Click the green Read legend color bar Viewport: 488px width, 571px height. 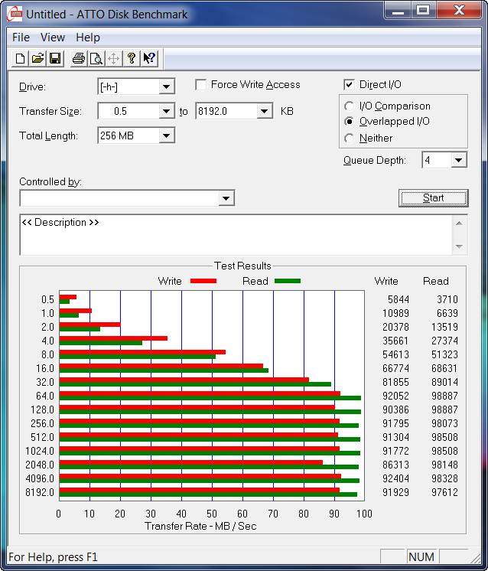coord(288,281)
